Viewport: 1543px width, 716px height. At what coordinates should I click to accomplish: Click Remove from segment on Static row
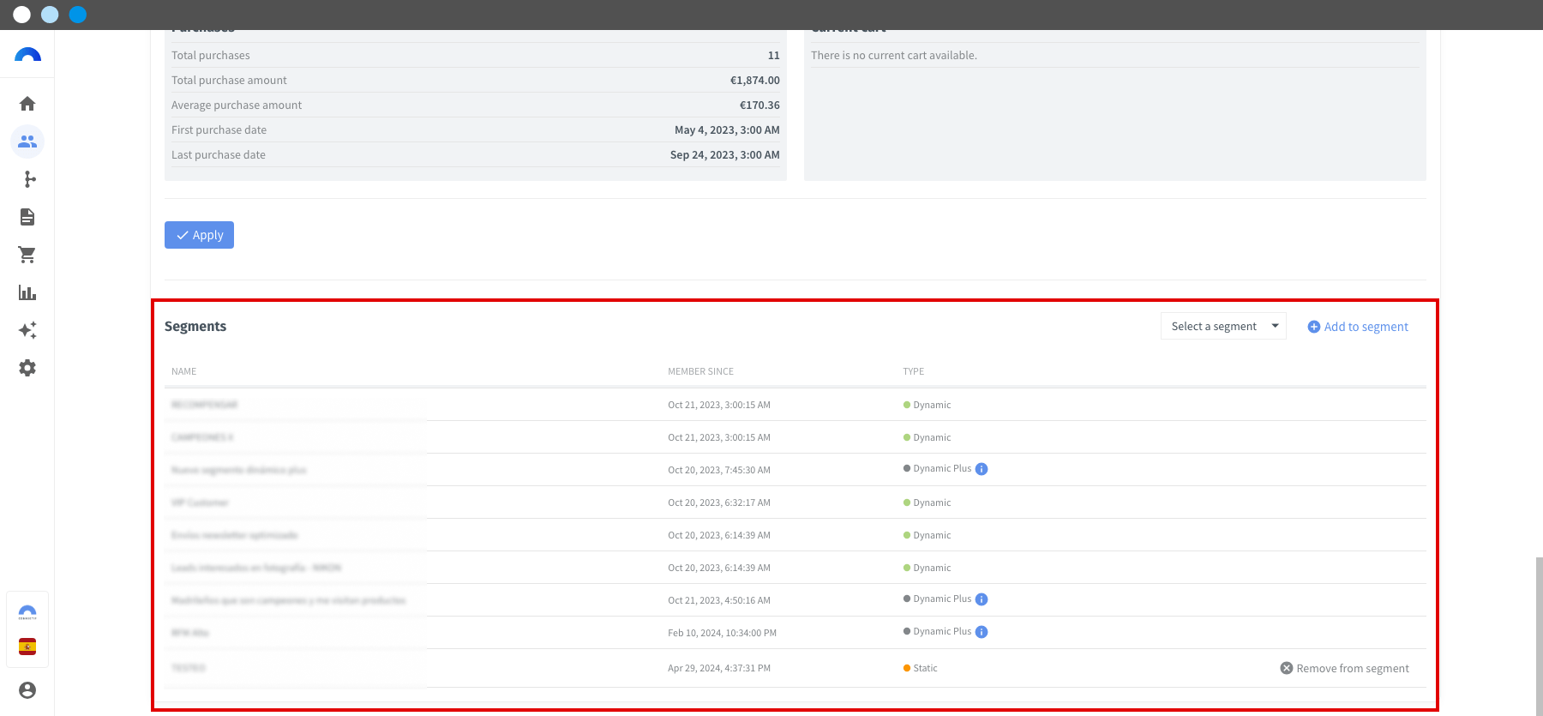pyautogui.click(x=1344, y=668)
